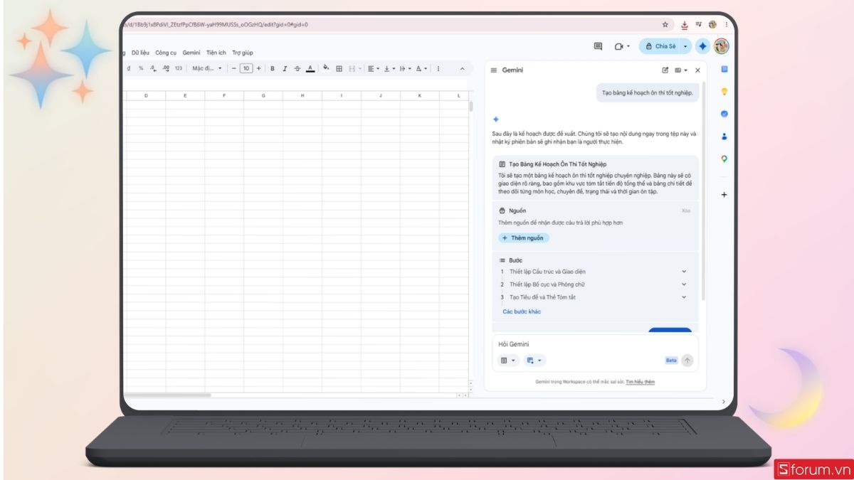The image size is (854, 480).
Task: Click the Chia Sẻ share button
Action: pos(660,46)
